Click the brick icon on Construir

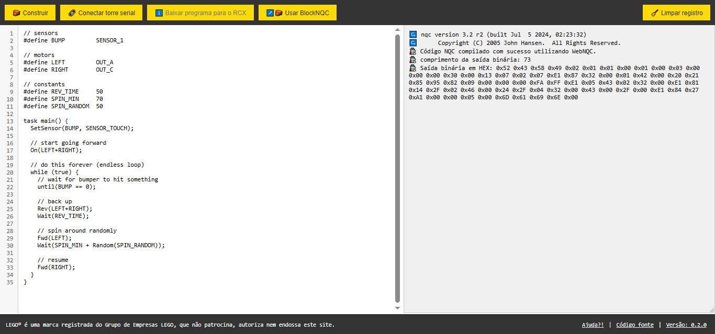pos(16,13)
